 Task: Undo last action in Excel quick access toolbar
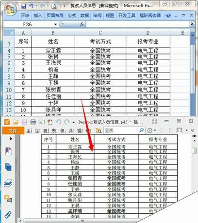pyautogui.click(x=32, y=6)
